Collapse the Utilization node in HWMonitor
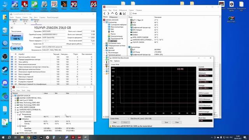249x140 pixels. [18, 119]
